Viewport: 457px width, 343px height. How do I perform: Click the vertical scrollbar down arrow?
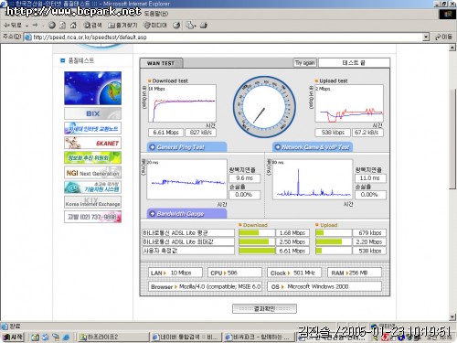coord(452,317)
